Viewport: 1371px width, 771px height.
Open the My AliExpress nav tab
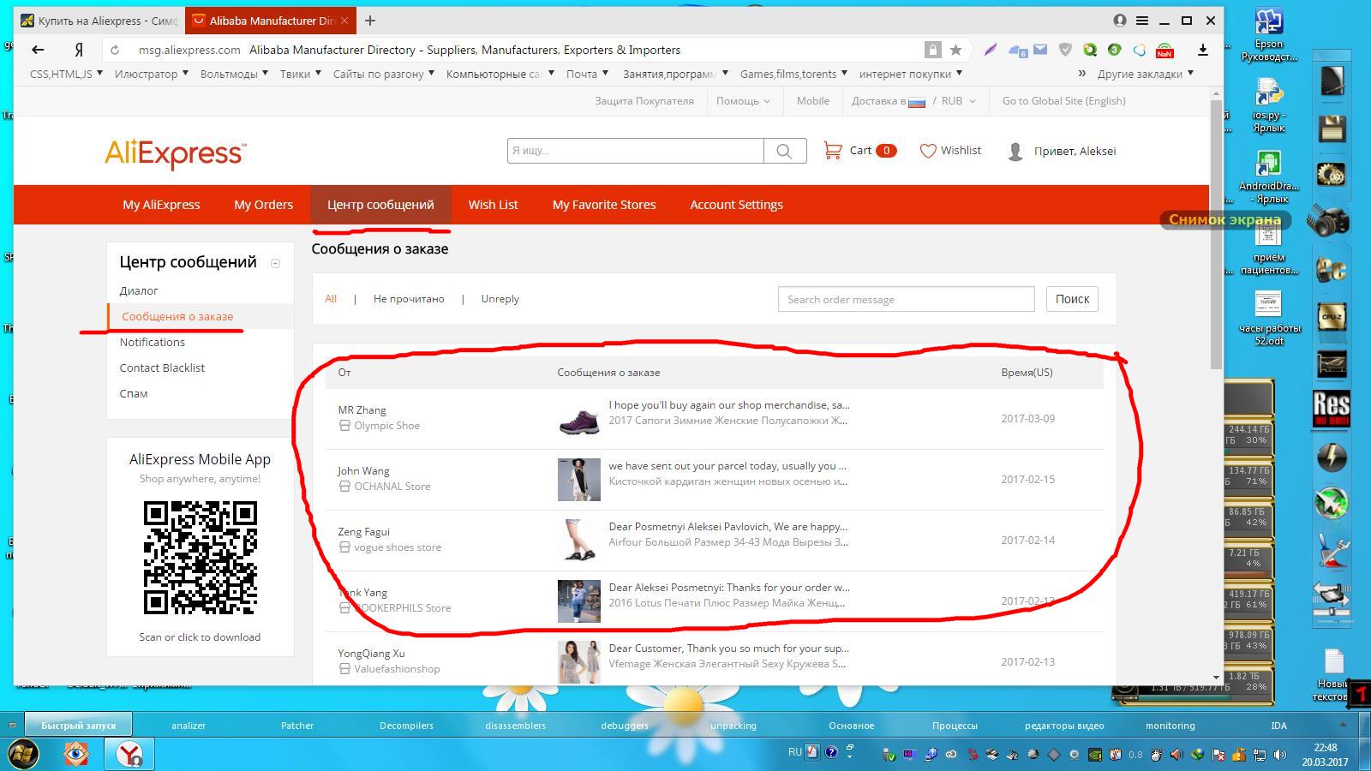pyautogui.click(x=161, y=205)
